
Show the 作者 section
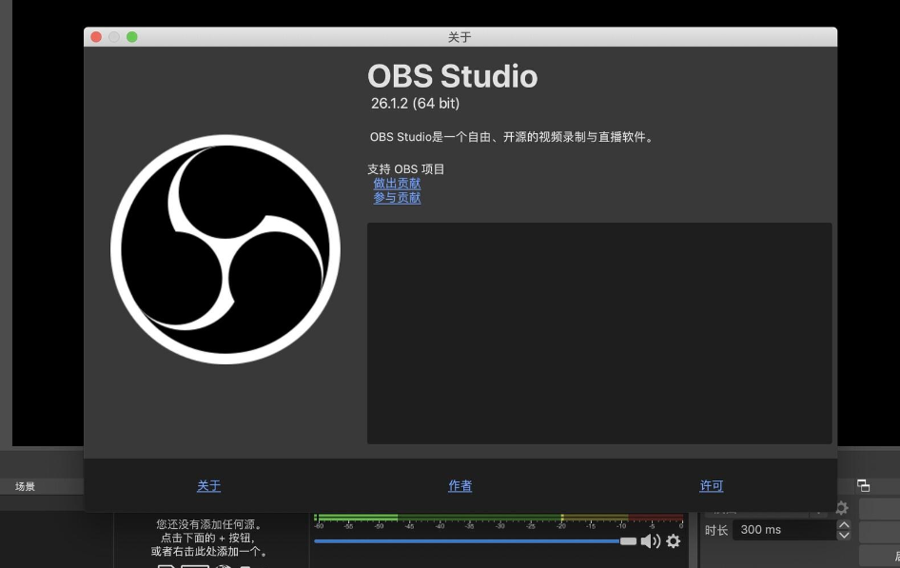[x=460, y=486]
